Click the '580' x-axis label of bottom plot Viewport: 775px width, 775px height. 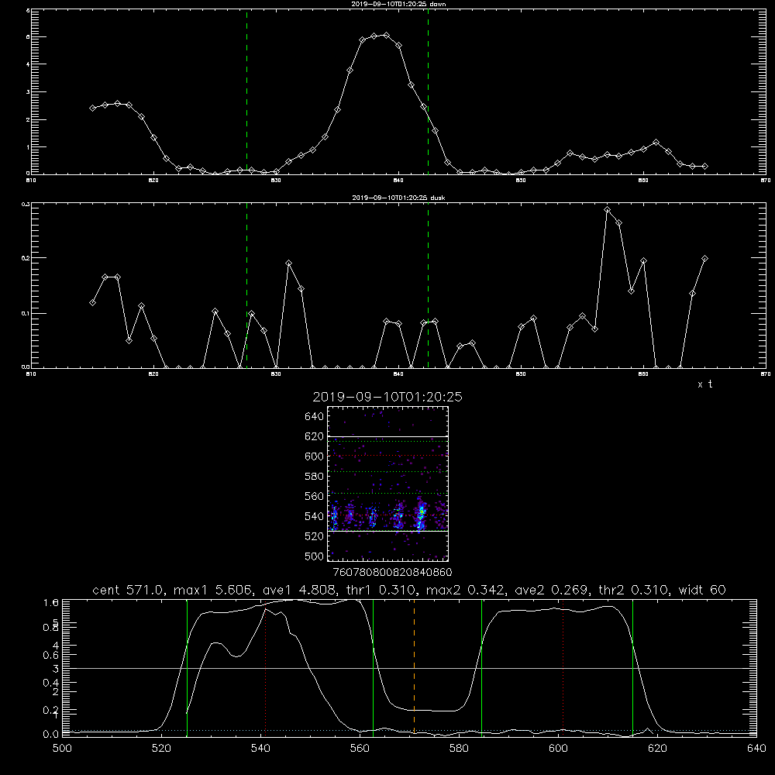[459, 749]
